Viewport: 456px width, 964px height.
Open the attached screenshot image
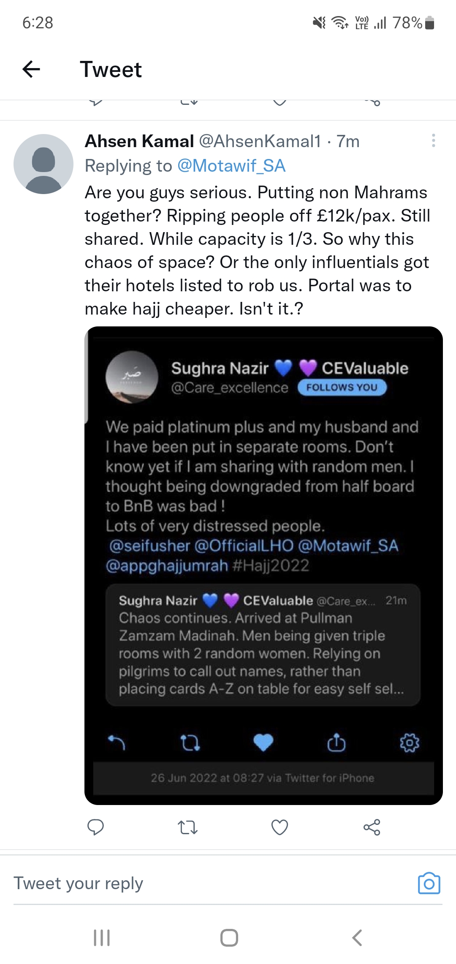coord(263,566)
